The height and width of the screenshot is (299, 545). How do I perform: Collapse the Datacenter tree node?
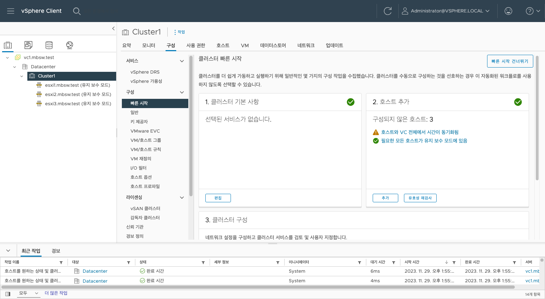(15, 67)
